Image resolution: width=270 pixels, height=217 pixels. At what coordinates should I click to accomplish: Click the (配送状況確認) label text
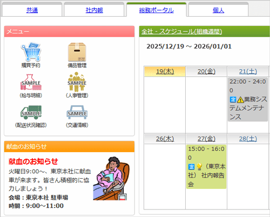click(31, 125)
